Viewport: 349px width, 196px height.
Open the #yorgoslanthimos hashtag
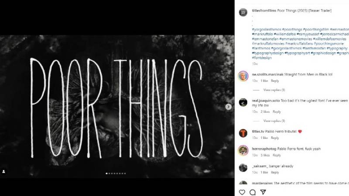[x=267, y=29]
